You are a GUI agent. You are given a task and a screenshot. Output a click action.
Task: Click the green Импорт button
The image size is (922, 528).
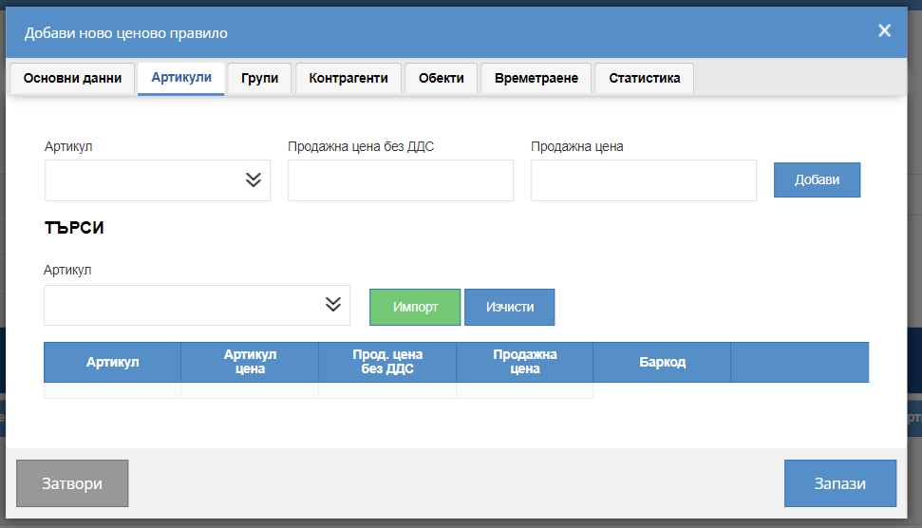[x=415, y=307]
